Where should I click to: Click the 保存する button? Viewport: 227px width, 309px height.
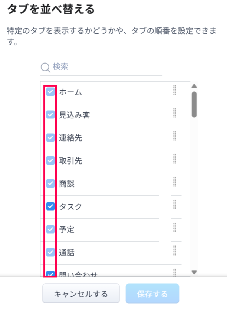[x=152, y=294]
